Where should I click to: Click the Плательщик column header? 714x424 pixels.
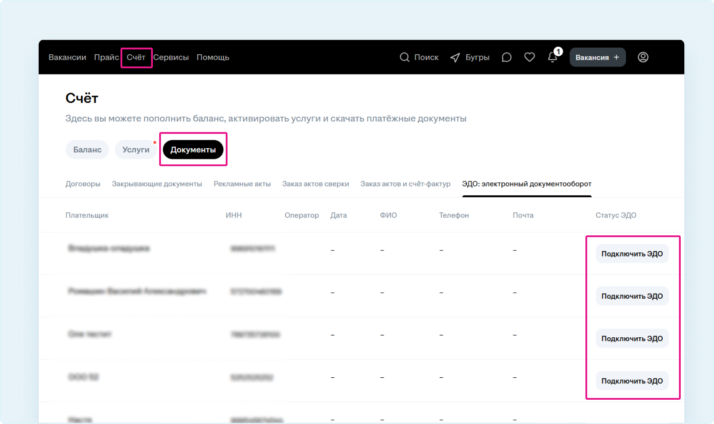click(x=87, y=215)
